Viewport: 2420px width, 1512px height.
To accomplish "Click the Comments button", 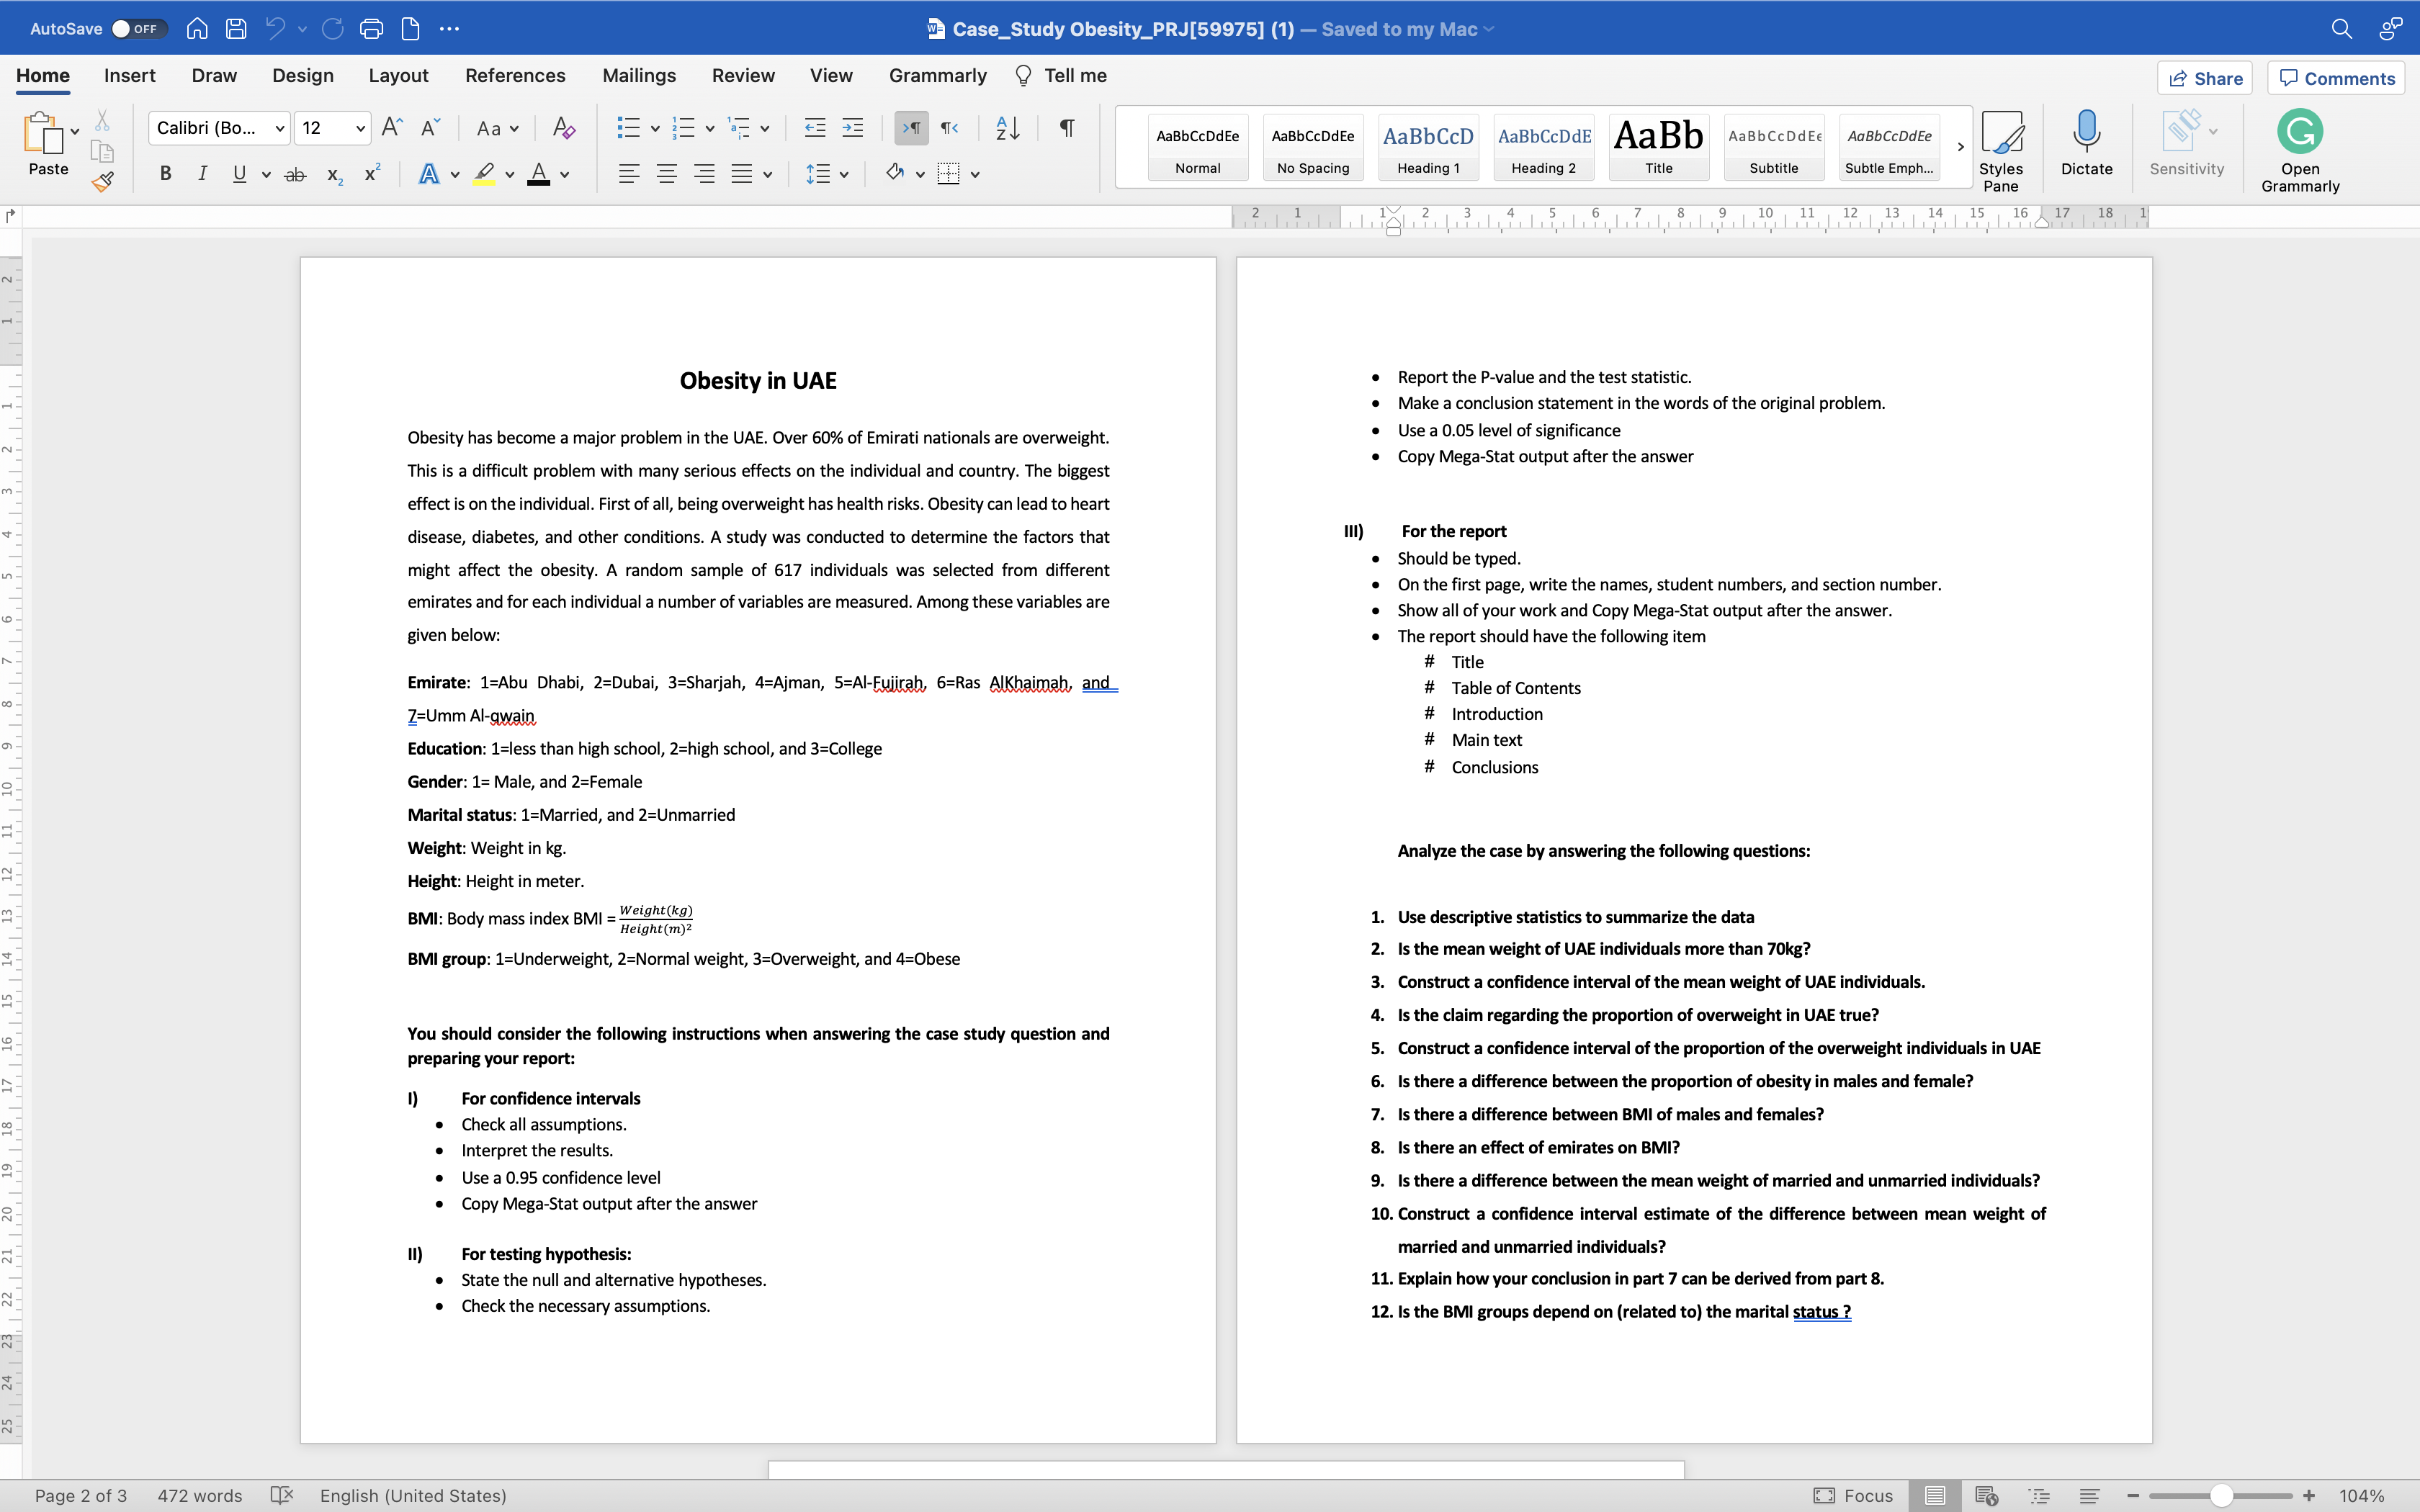I will point(2337,78).
